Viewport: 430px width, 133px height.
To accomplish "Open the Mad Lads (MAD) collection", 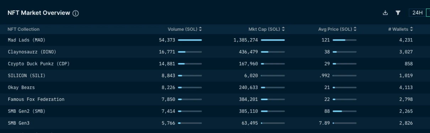I will (27, 40).
